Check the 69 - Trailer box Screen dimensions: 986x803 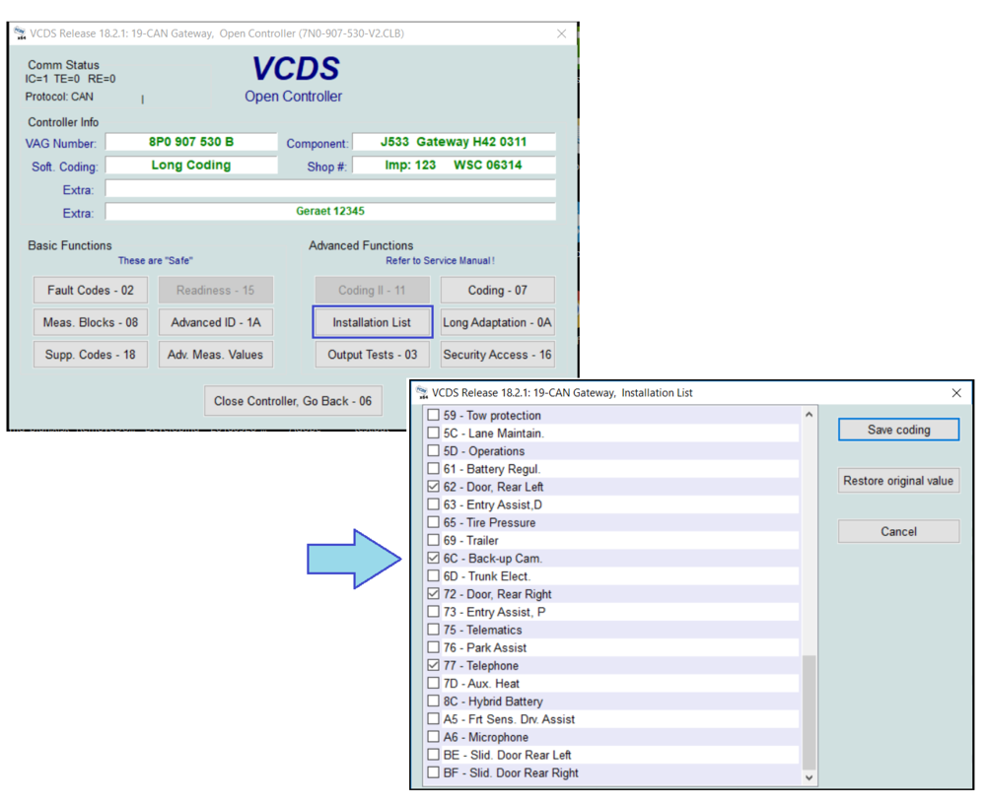click(433, 540)
